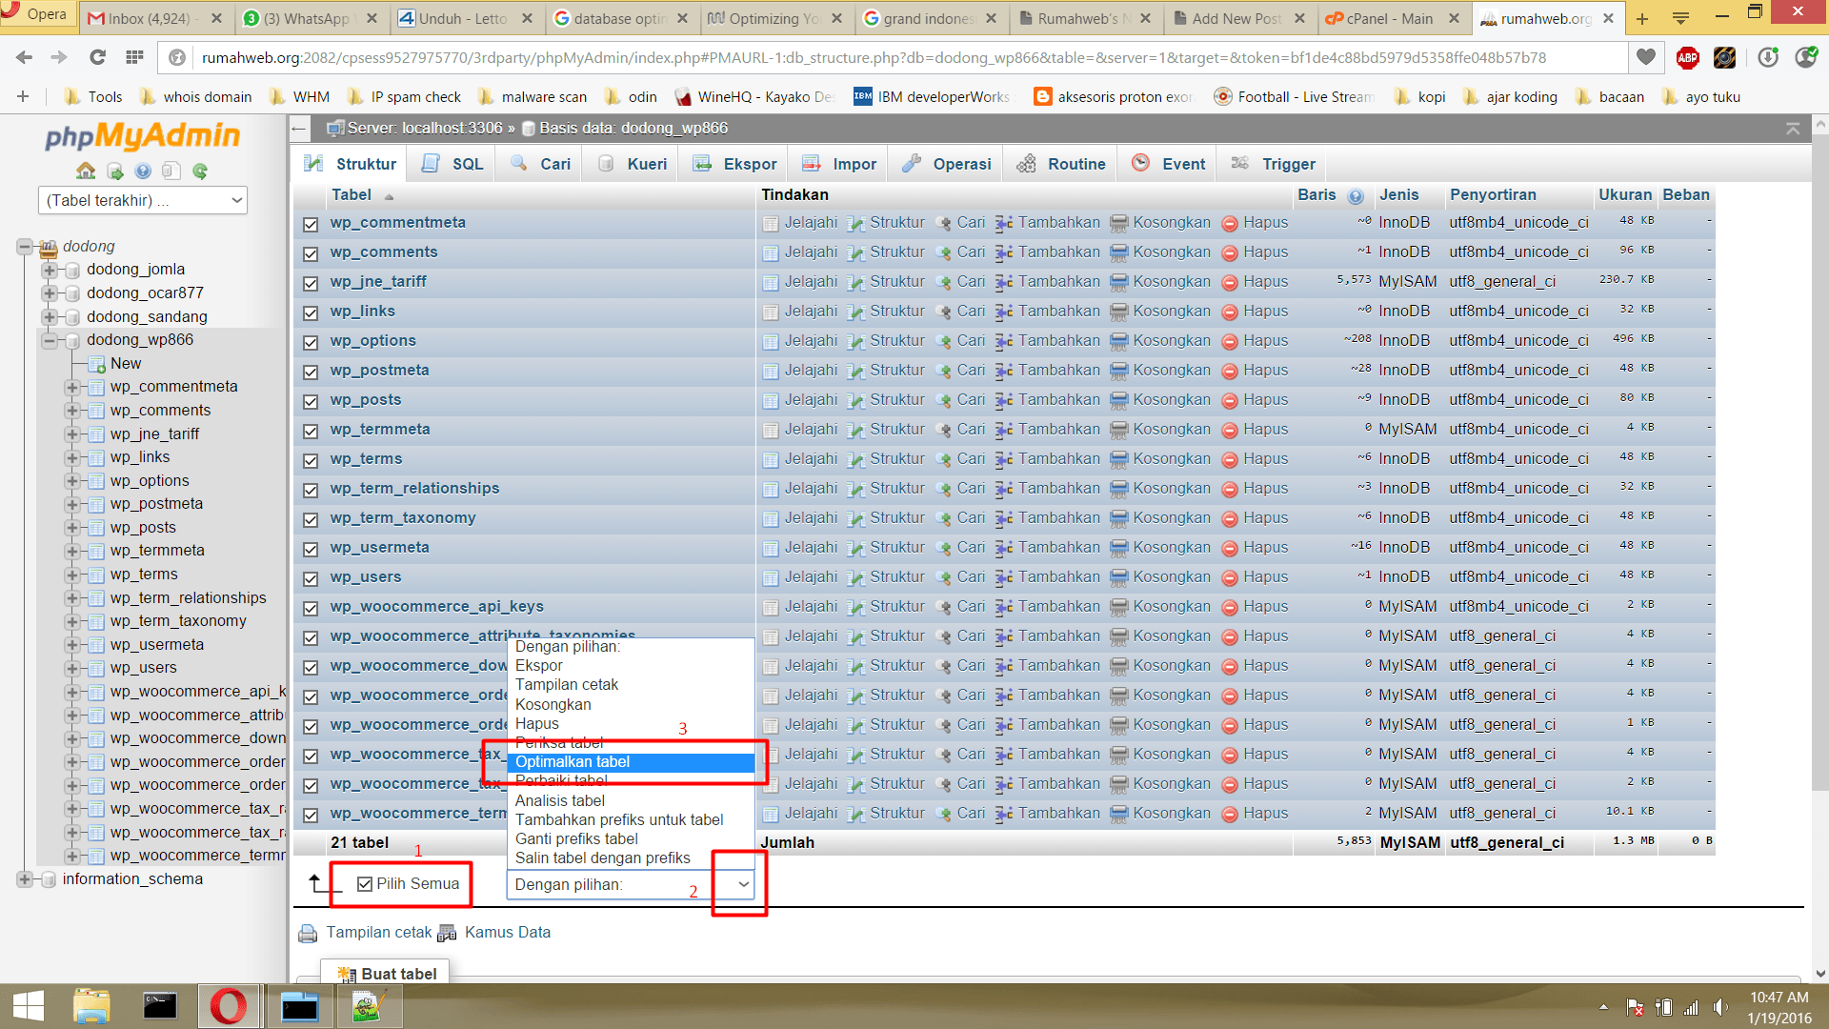Select Optimalkan tabel from the dropdown list

point(631,762)
